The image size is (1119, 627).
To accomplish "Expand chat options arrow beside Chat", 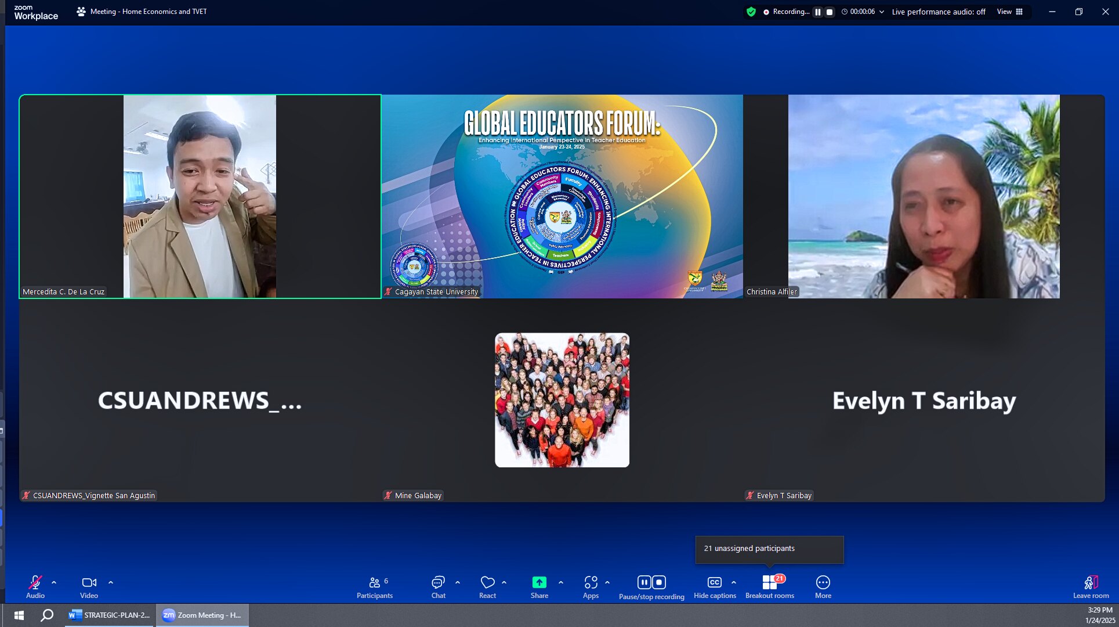I will click(458, 582).
